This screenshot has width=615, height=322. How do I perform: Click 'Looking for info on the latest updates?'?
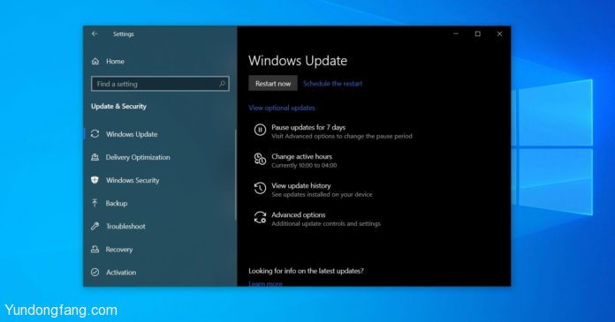tap(306, 271)
